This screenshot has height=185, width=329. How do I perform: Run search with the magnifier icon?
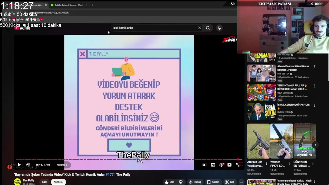coord(208,28)
